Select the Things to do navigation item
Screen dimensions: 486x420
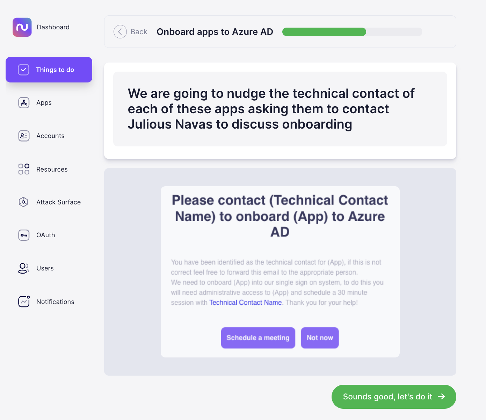point(49,70)
